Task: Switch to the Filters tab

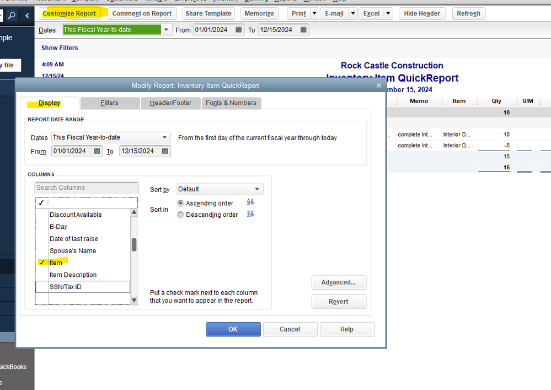Action: [x=110, y=103]
